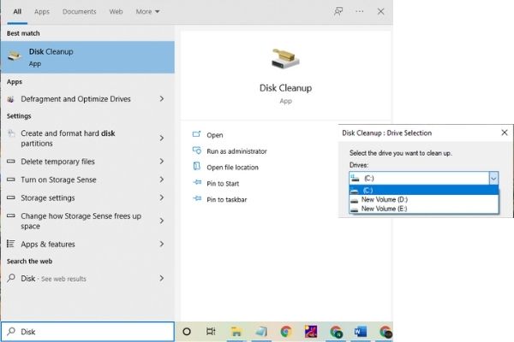Open the Disk Cleanup best match result

(x=87, y=57)
